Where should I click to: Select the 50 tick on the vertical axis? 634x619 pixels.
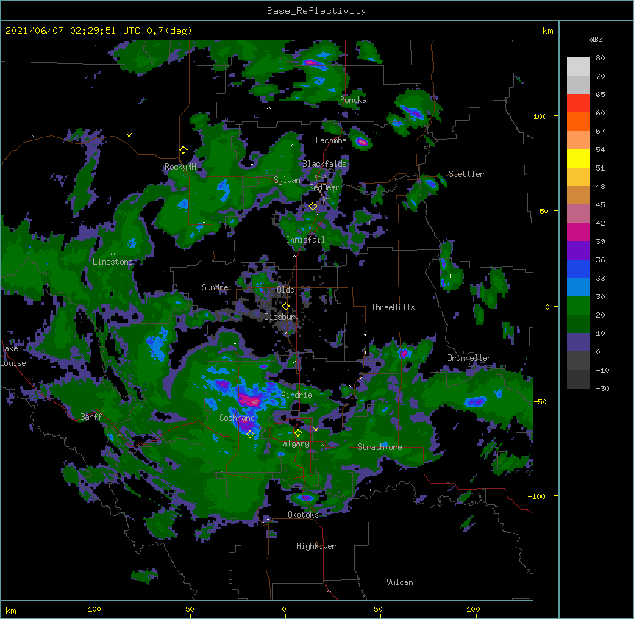pos(544,211)
